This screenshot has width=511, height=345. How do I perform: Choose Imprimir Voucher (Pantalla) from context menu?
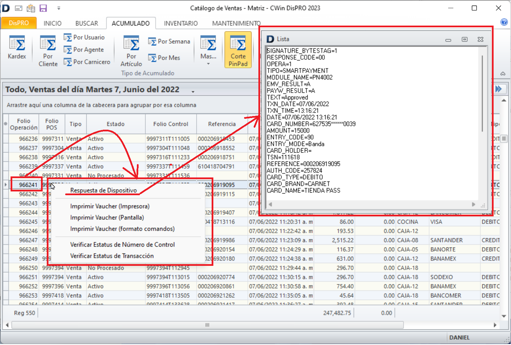tap(107, 218)
